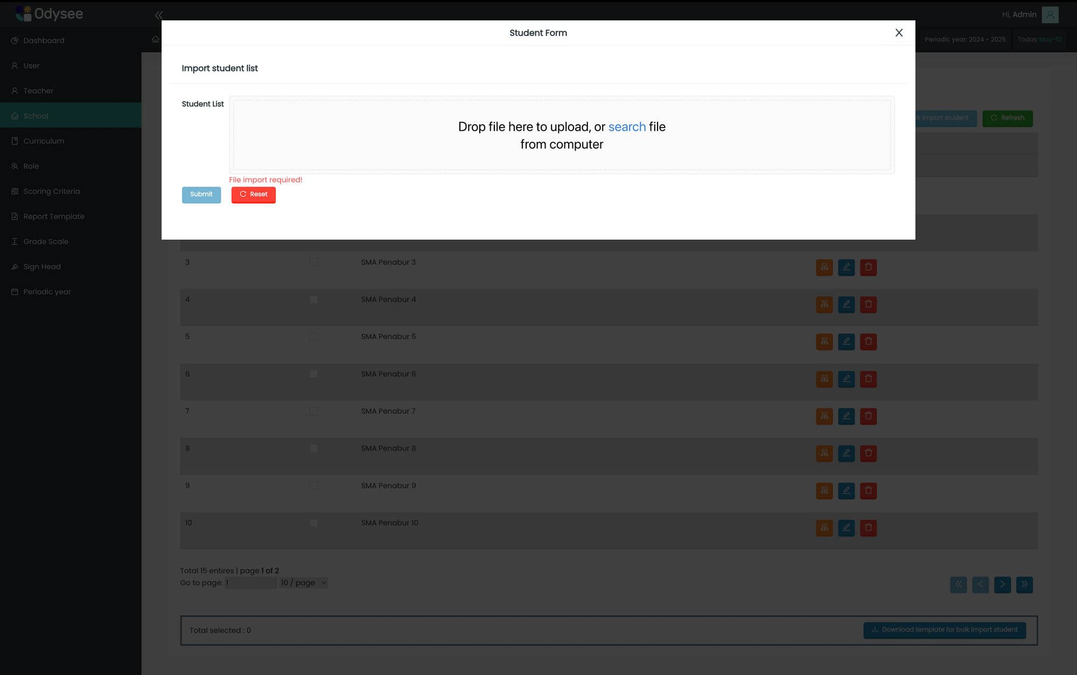Click the red Reset button
1077x675 pixels.
point(253,194)
